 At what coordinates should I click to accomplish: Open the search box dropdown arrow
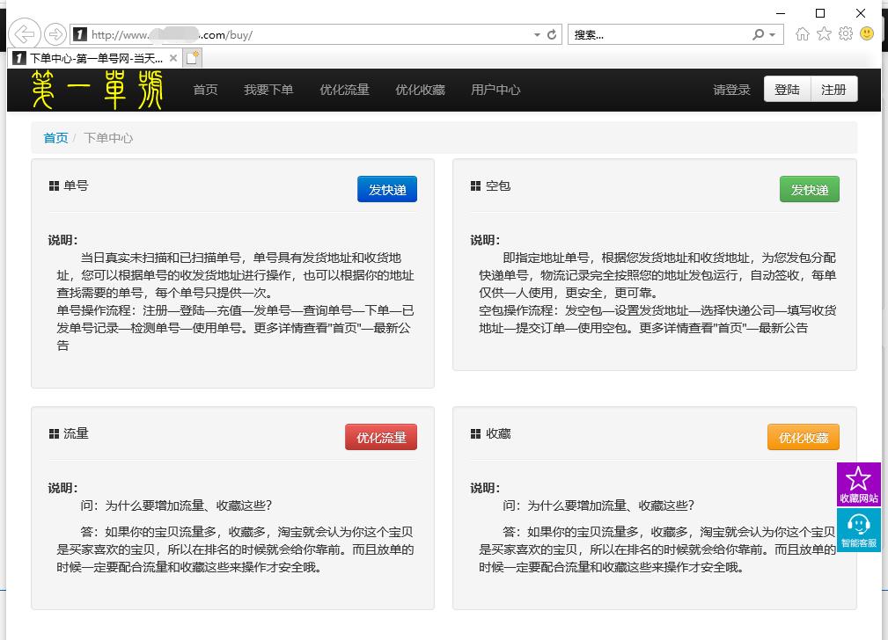tap(773, 33)
